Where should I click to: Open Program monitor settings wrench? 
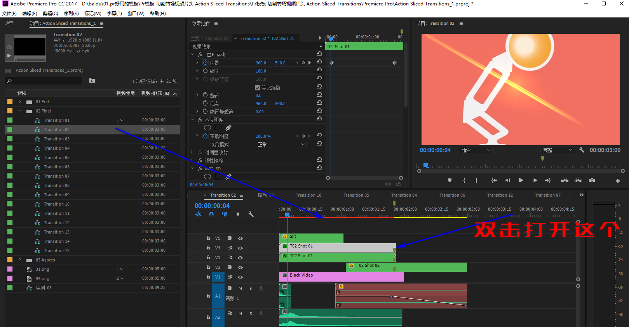pos(582,150)
